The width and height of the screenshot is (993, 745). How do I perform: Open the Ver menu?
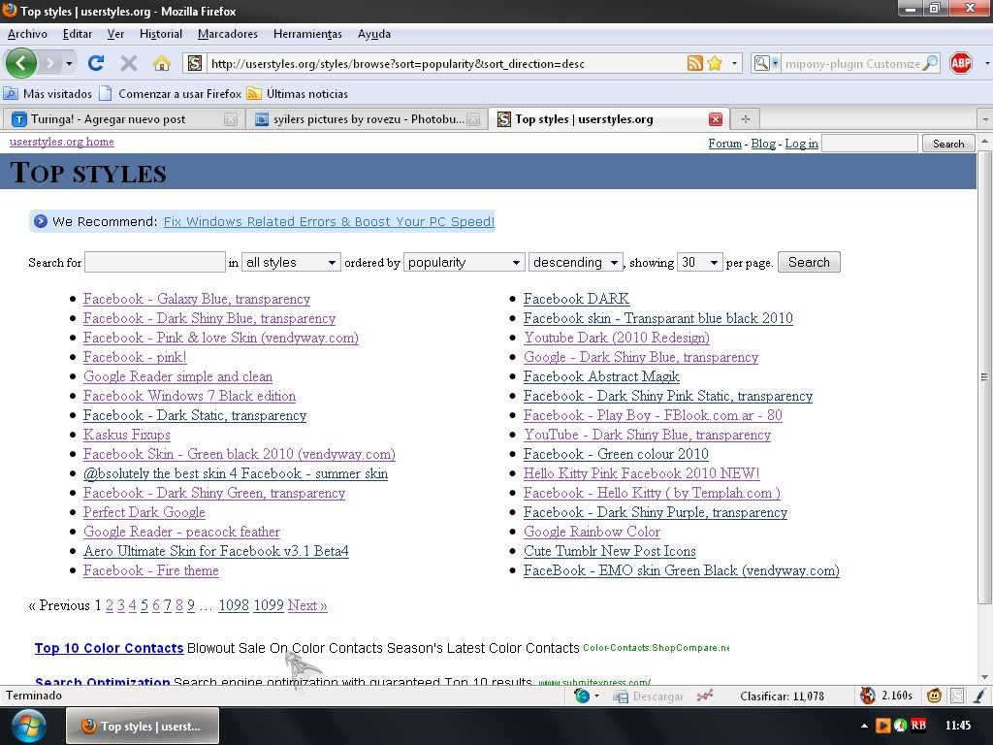pyautogui.click(x=115, y=34)
